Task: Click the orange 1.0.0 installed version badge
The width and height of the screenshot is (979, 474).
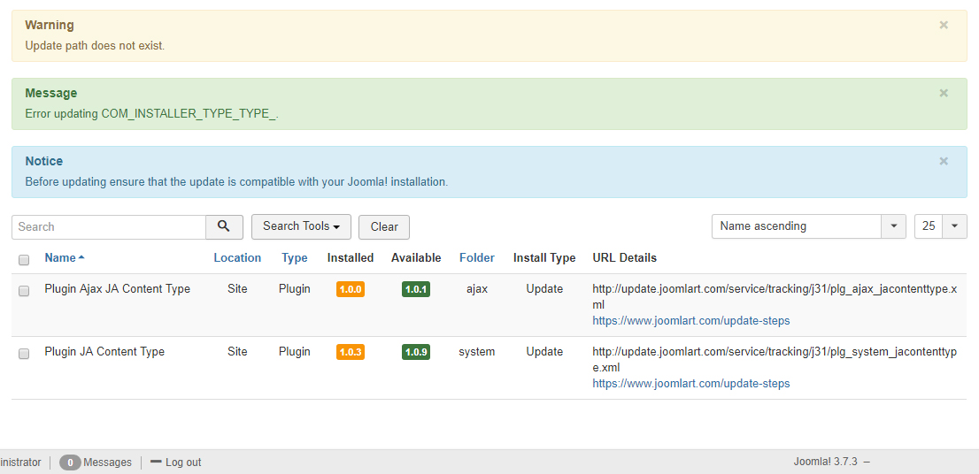Action: [x=350, y=289]
